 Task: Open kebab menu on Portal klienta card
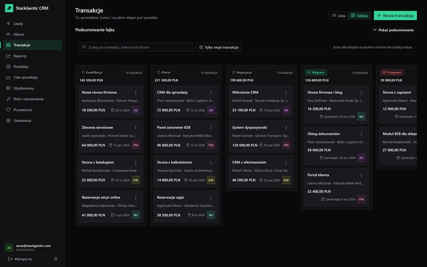[x=361, y=176]
